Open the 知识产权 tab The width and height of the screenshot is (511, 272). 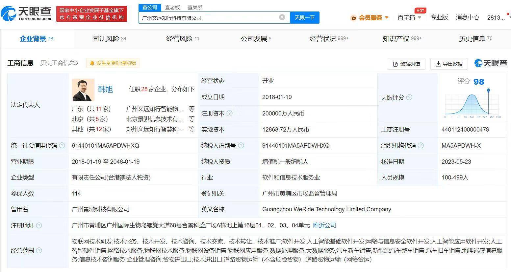tap(402, 39)
